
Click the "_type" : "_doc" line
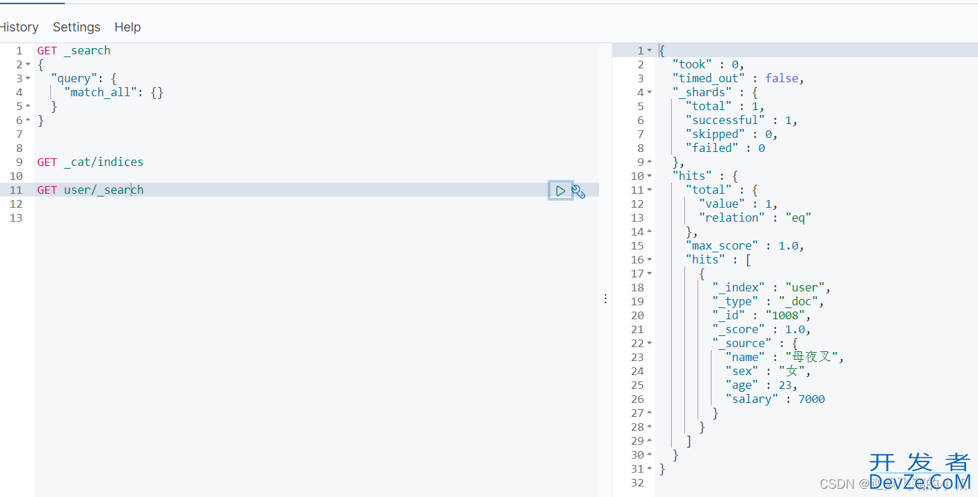coord(769,301)
